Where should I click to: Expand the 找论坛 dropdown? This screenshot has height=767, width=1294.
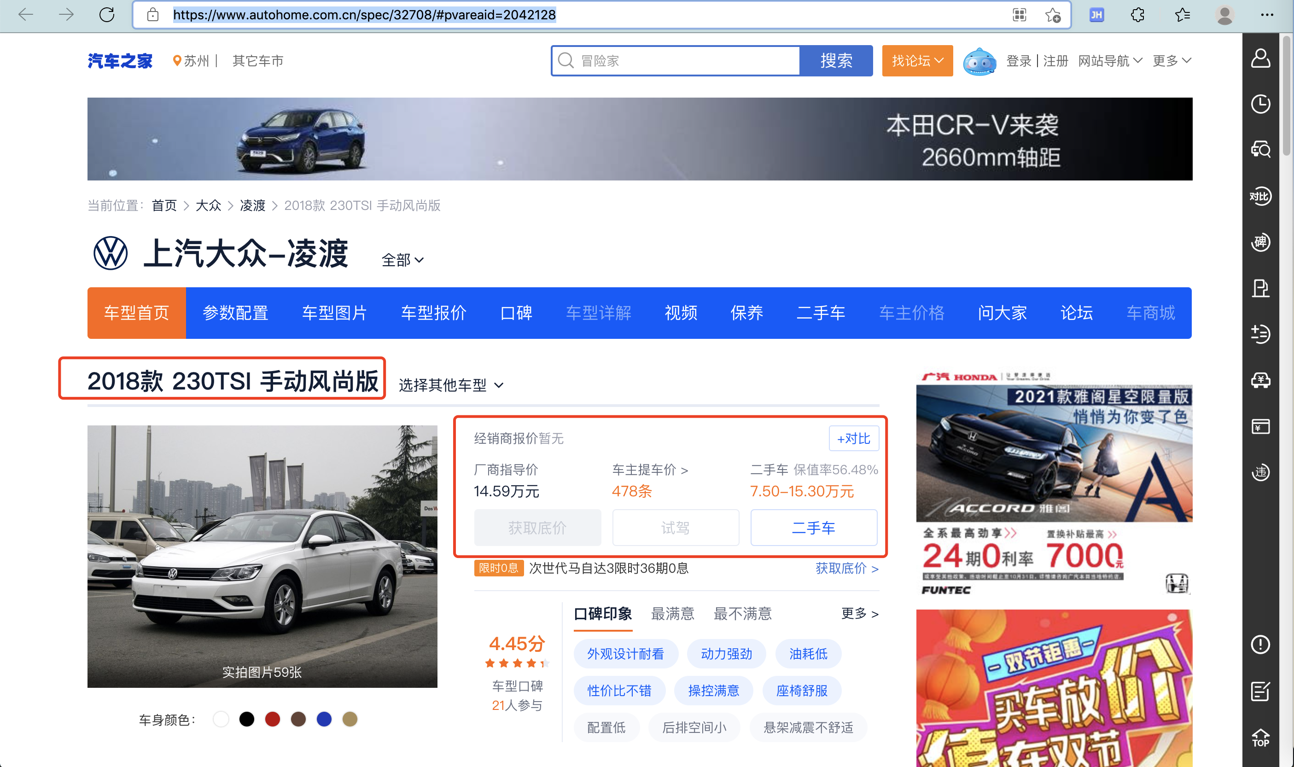[x=917, y=60]
